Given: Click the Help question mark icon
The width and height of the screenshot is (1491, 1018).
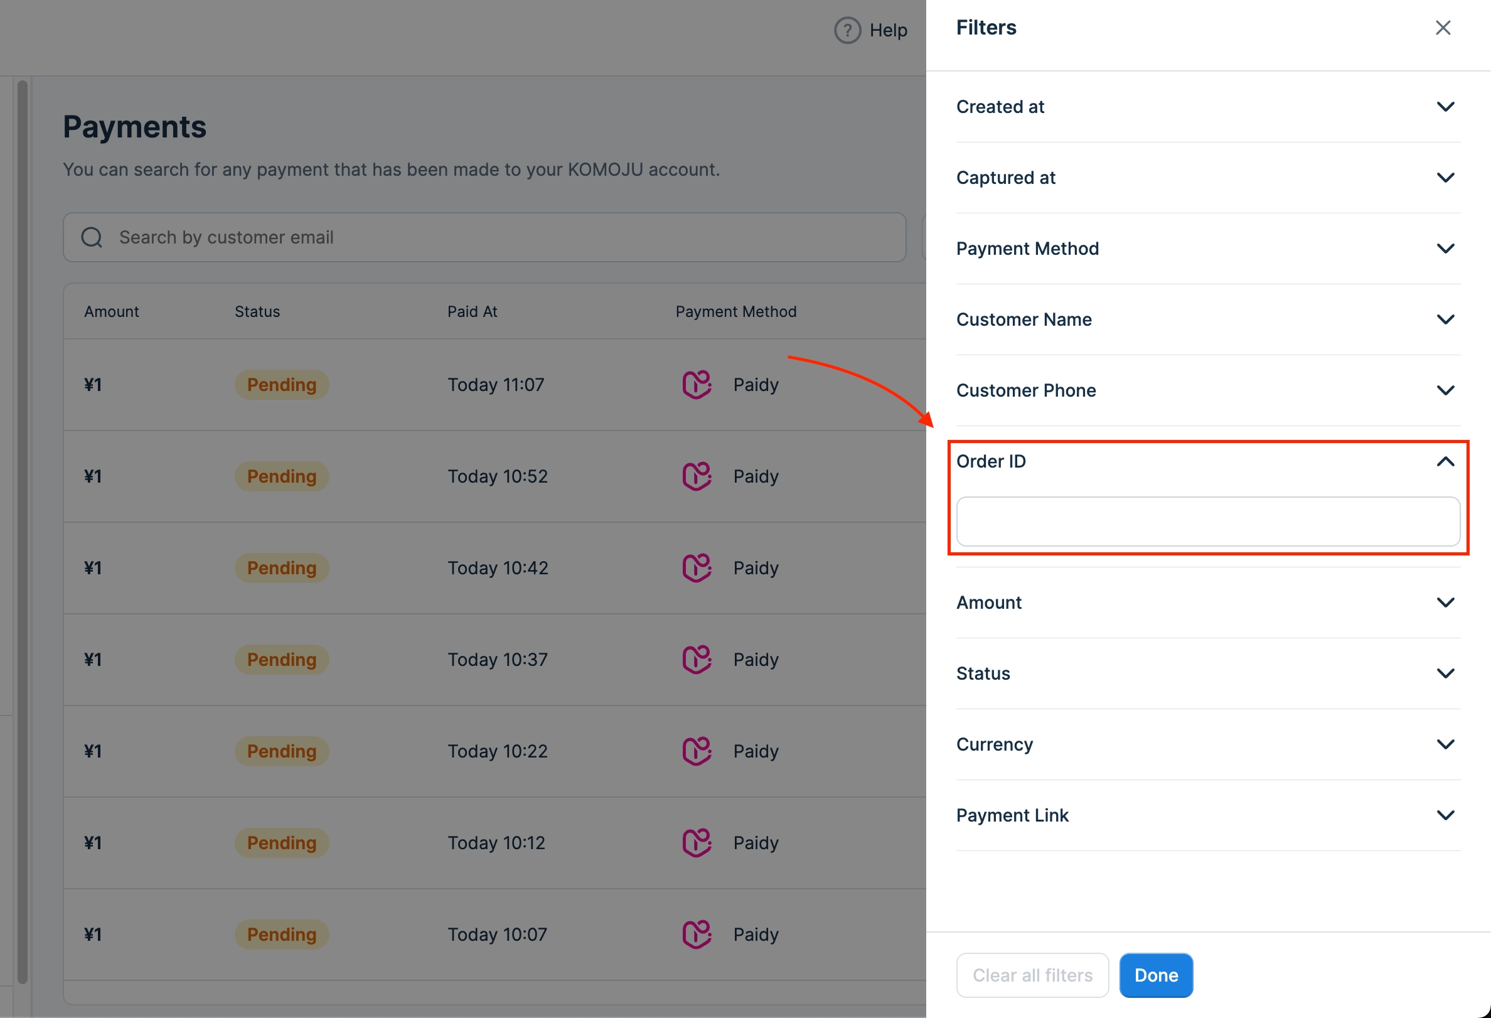Looking at the screenshot, I should click(847, 30).
